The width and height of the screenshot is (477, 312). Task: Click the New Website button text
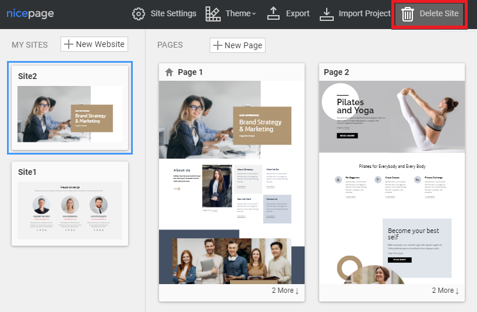click(x=100, y=44)
